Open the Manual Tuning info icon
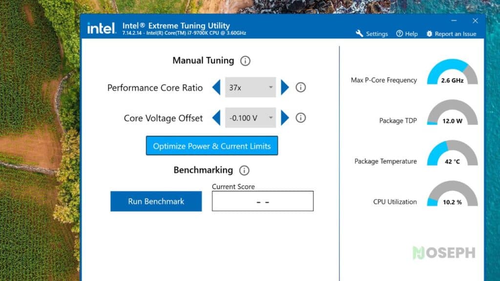Viewport: 500px width, 281px height. coord(245,61)
